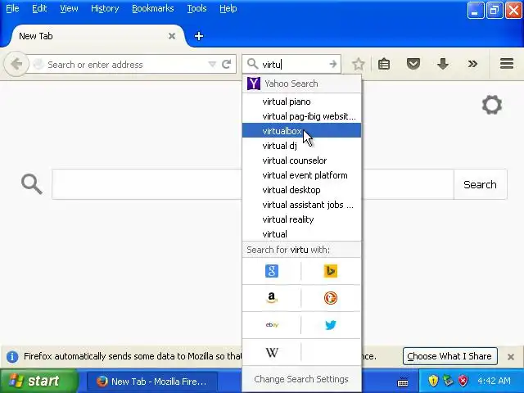Search with eBay engine icon
The height and width of the screenshot is (393, 524).
272,325
